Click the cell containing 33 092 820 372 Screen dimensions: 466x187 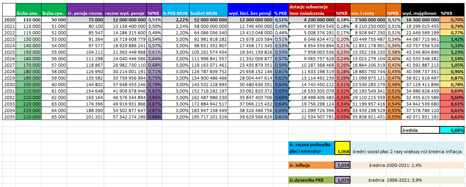coord(250,91)
